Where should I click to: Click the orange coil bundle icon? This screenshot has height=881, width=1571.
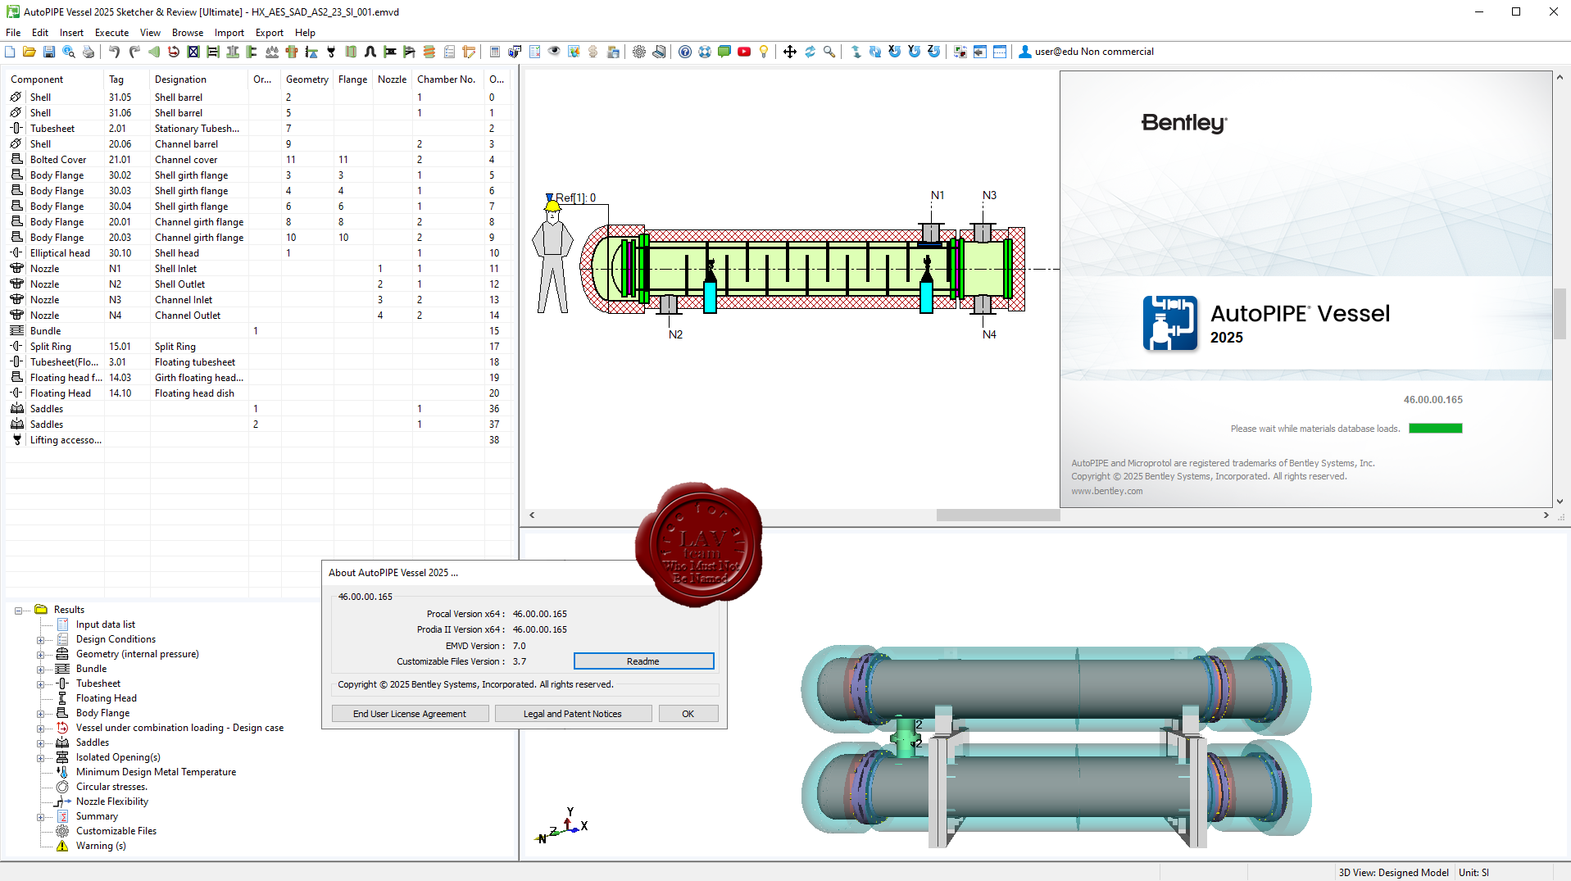[x=429, y=52]
